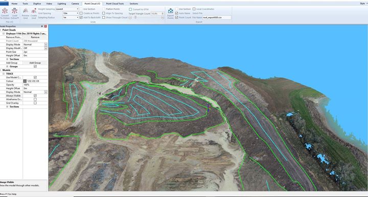Click the Create Grid icon
Image resolution: width=368 pixels, height=197 pixels.
(x=34, y=11)
